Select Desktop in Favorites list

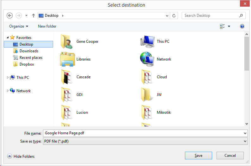28,44
